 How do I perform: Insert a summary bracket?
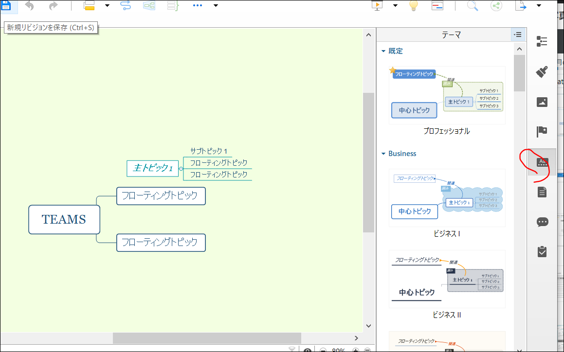pos(173,5)
